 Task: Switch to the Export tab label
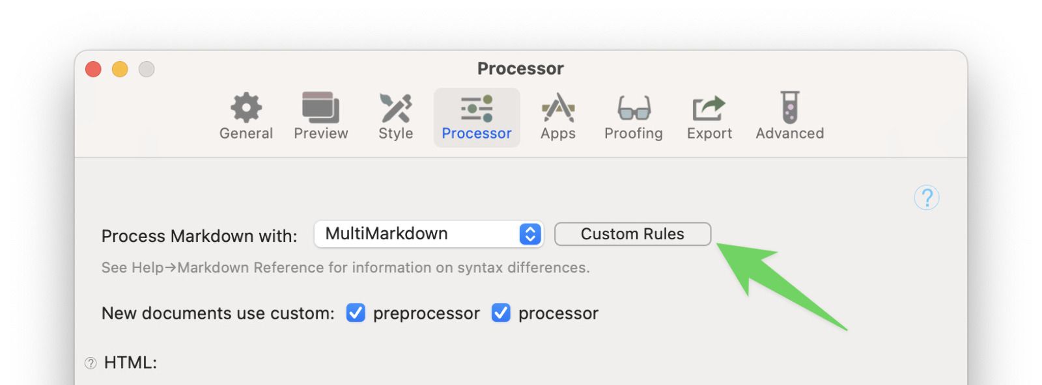pyautogui.click(x=709, y=133)
